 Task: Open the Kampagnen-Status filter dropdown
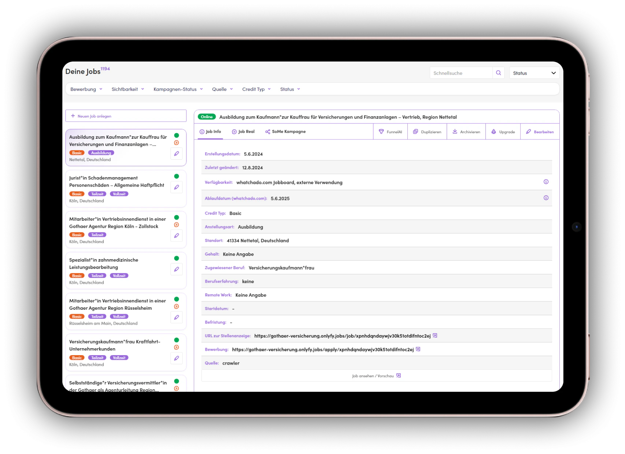coord(178,89)
